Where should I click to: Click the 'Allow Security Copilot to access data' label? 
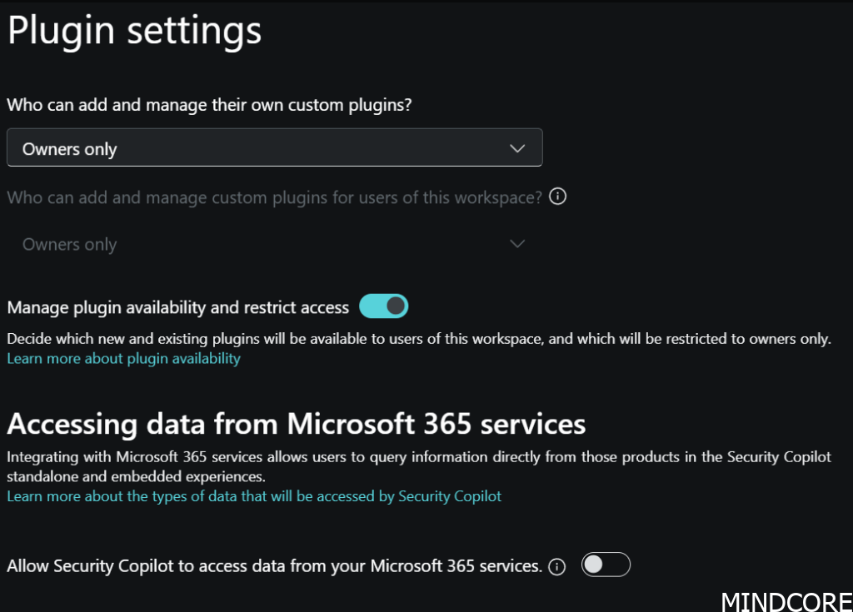click(274, 566)
